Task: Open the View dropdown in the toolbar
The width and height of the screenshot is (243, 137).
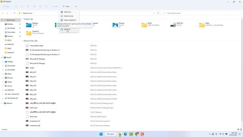Action: (x=67, y=6)
